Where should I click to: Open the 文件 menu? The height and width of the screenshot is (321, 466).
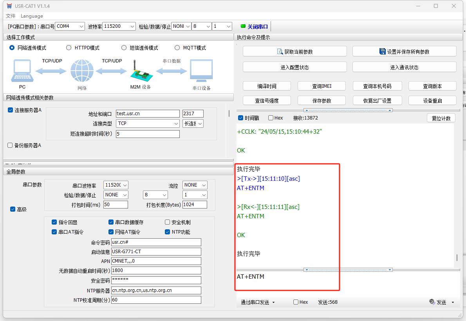(x=11, y=16)
